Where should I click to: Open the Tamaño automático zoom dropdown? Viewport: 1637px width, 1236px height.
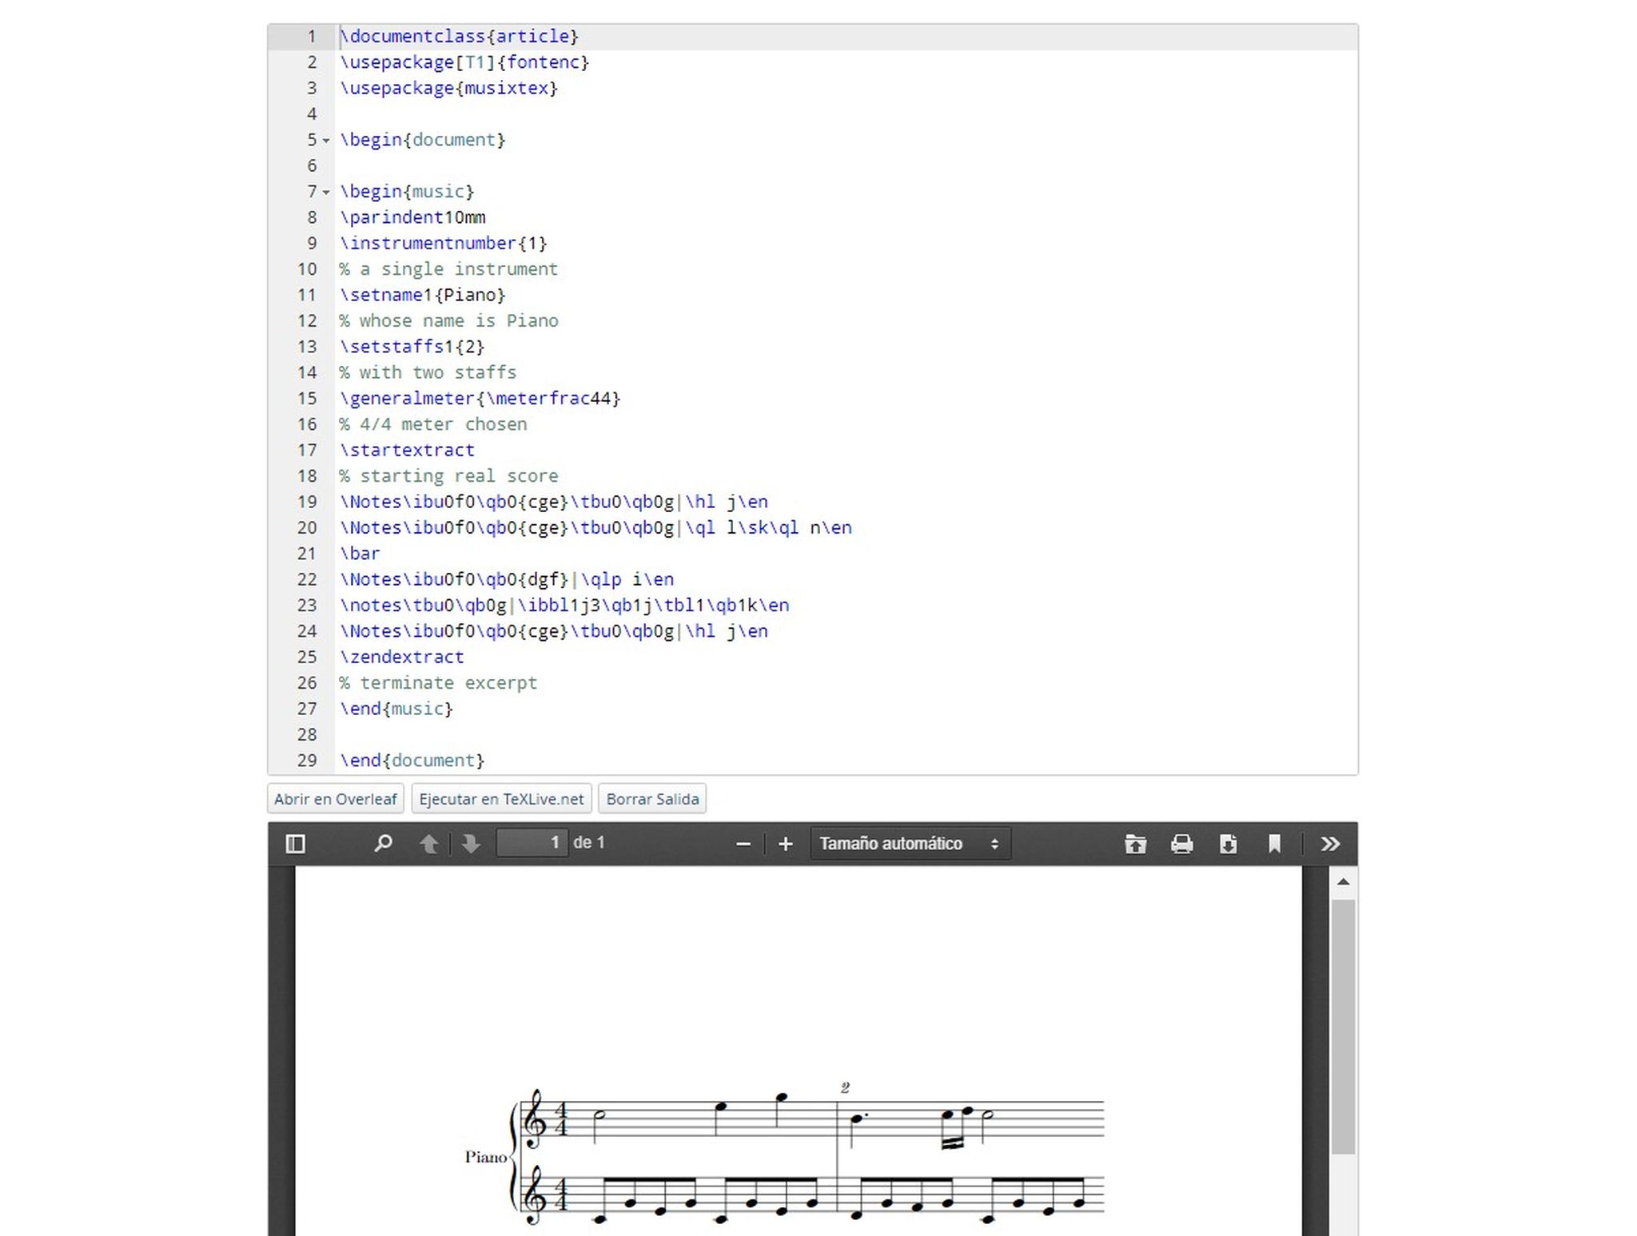point(910,844)
